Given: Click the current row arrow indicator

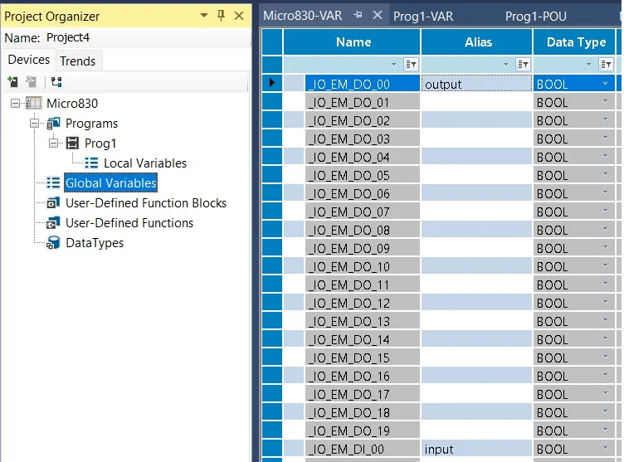Looking at the screenshot, I should [x=272, y=83].
